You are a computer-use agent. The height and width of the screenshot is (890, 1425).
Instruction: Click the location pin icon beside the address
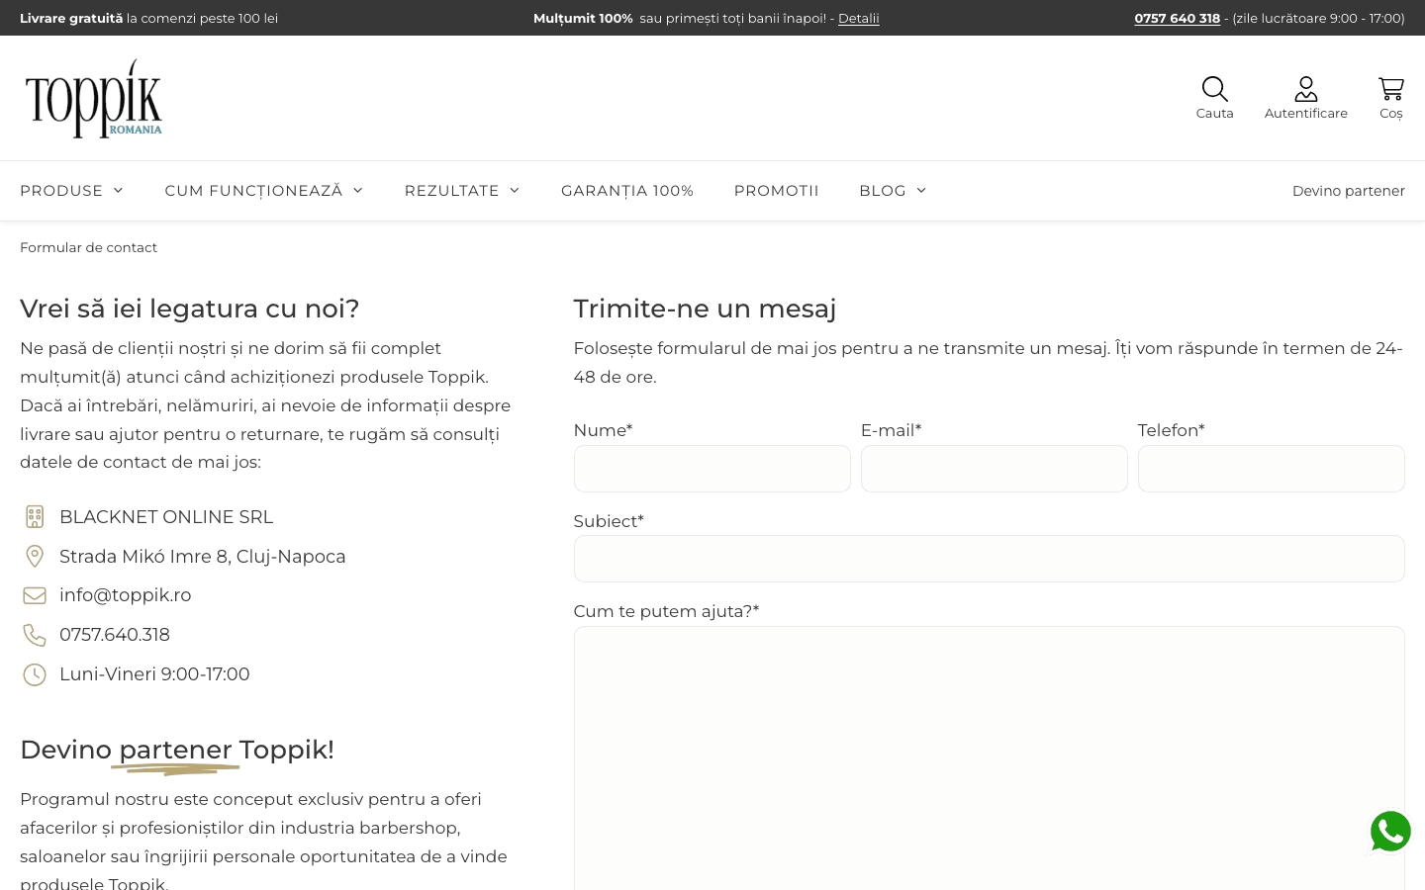pos(35,556)
